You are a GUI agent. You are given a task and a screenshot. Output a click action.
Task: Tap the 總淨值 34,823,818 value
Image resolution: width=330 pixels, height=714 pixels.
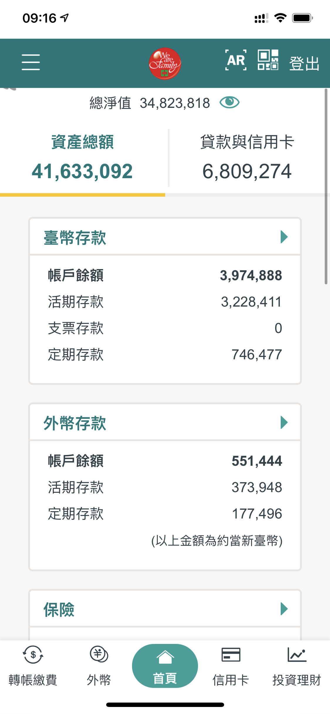175,103
